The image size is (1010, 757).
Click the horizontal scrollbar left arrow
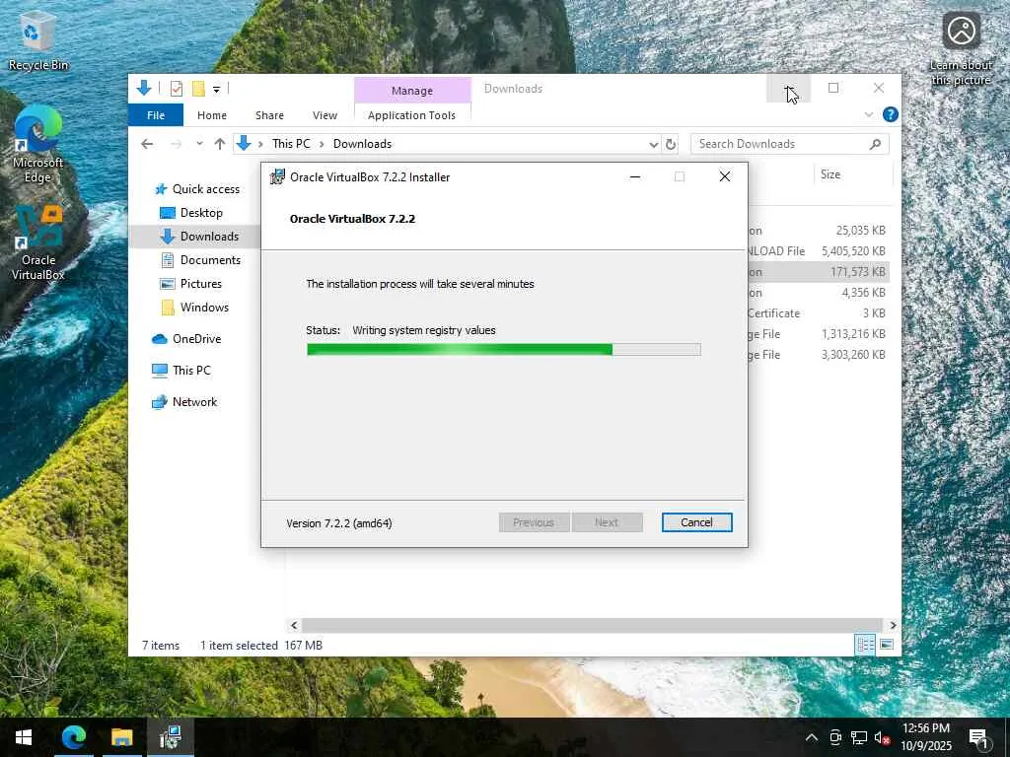point(294,625)
